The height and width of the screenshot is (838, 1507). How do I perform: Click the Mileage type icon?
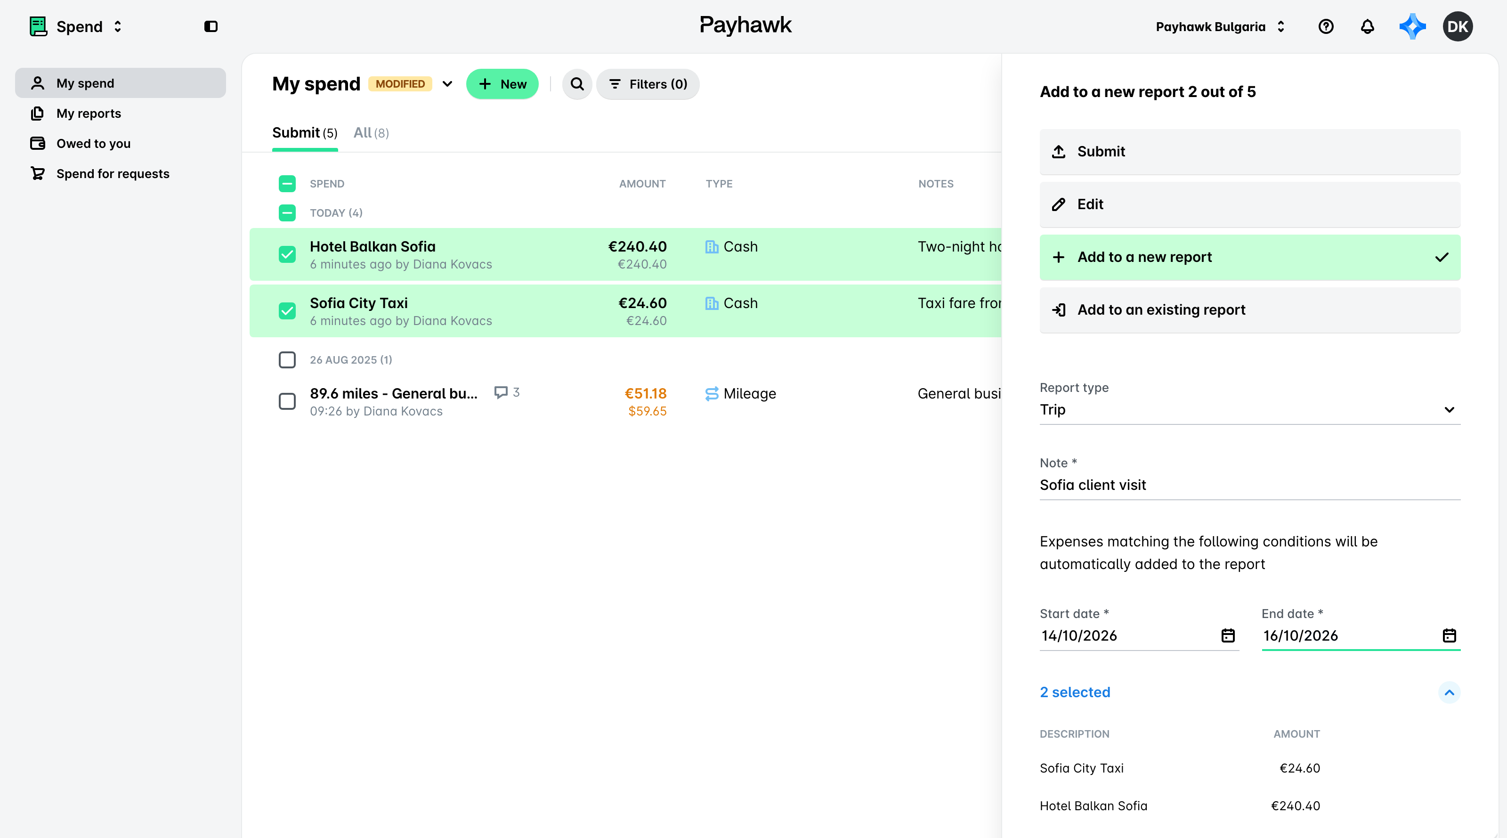[x=712, y=394]
